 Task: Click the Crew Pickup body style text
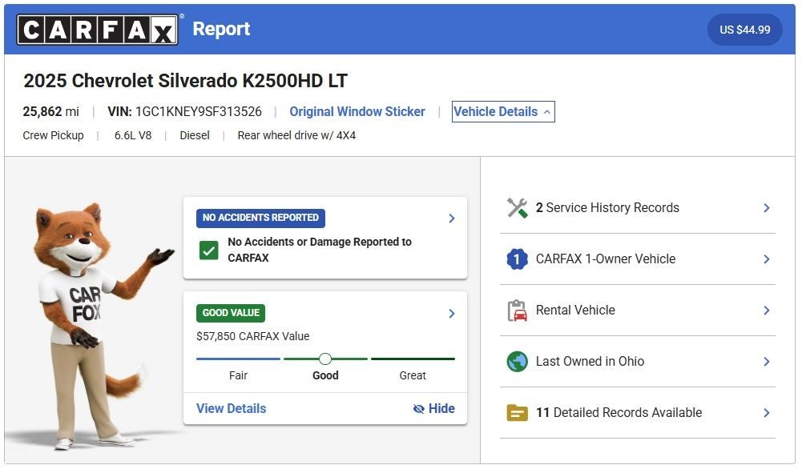click(53, 135)
